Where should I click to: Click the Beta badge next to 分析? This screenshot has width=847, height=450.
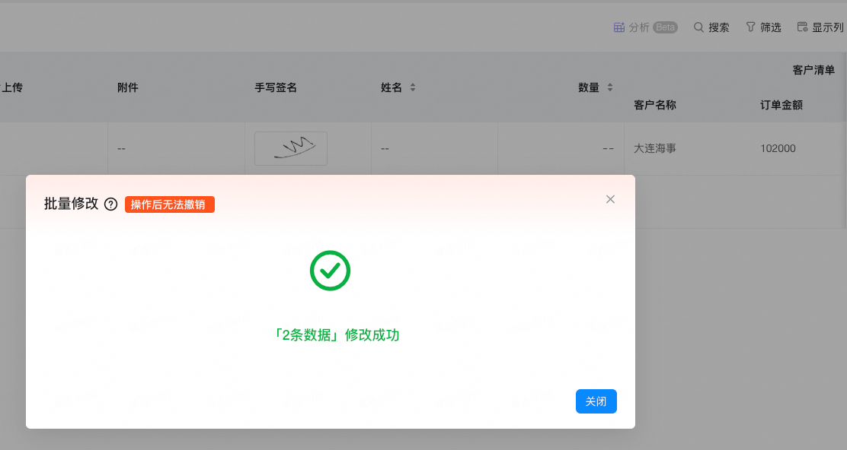pos(665,27)
